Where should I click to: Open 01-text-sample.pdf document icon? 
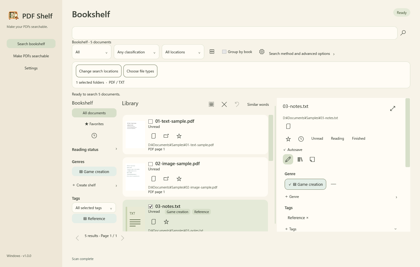[154, 136]
